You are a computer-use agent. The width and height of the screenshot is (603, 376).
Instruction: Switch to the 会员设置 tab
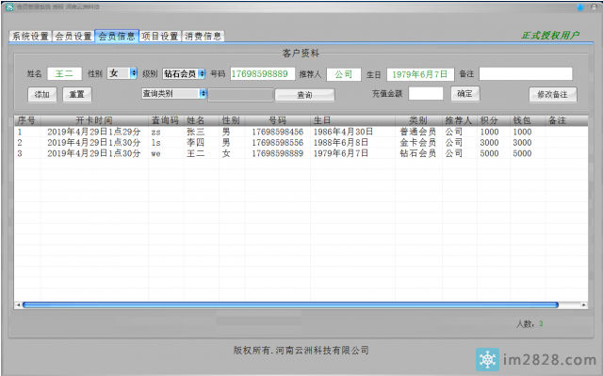point(73,37)
